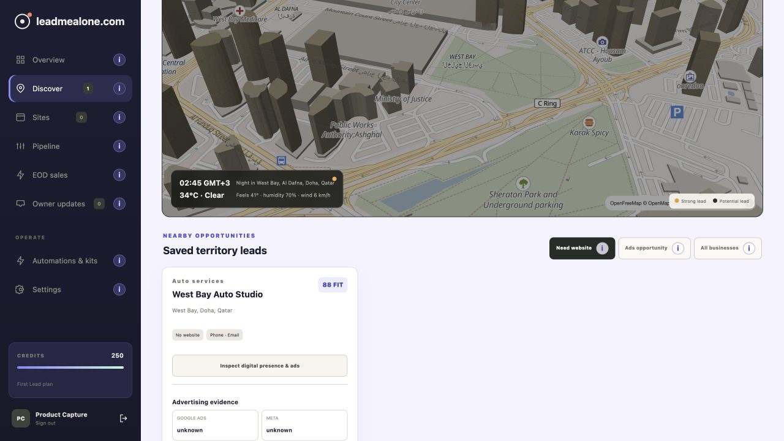
Task: Click the Sites window icon
Action: coord(20,117)
